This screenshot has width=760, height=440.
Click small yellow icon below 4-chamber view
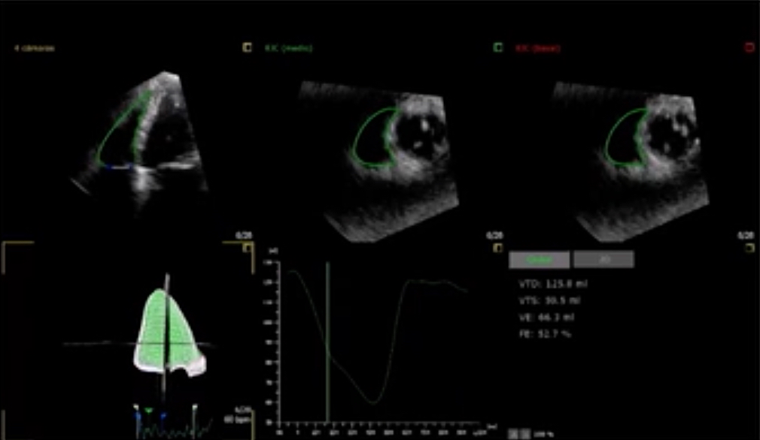click(246, 248)
